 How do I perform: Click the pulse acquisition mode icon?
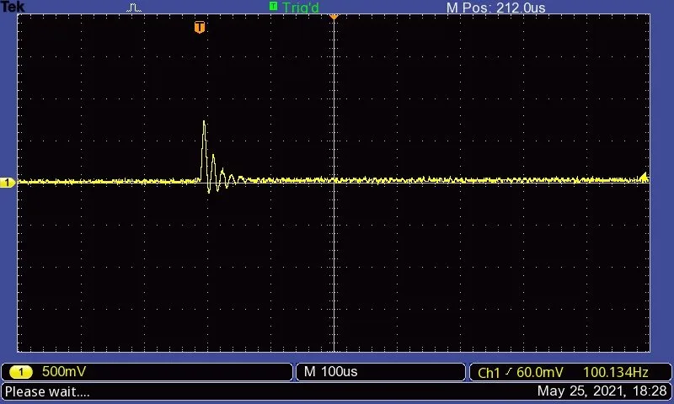(x=135, y=8)
